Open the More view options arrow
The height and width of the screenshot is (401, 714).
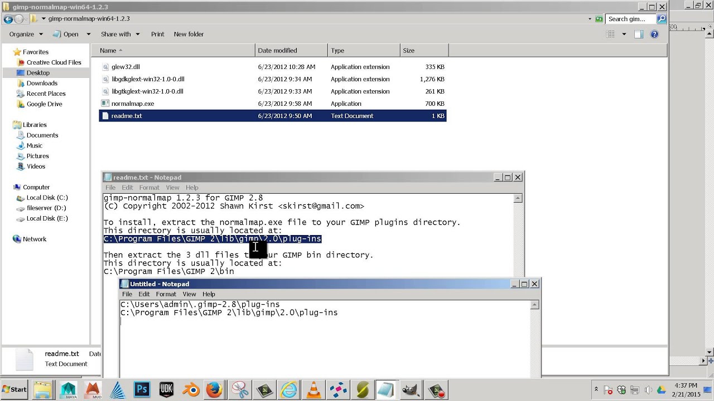(x=624, y=34)
